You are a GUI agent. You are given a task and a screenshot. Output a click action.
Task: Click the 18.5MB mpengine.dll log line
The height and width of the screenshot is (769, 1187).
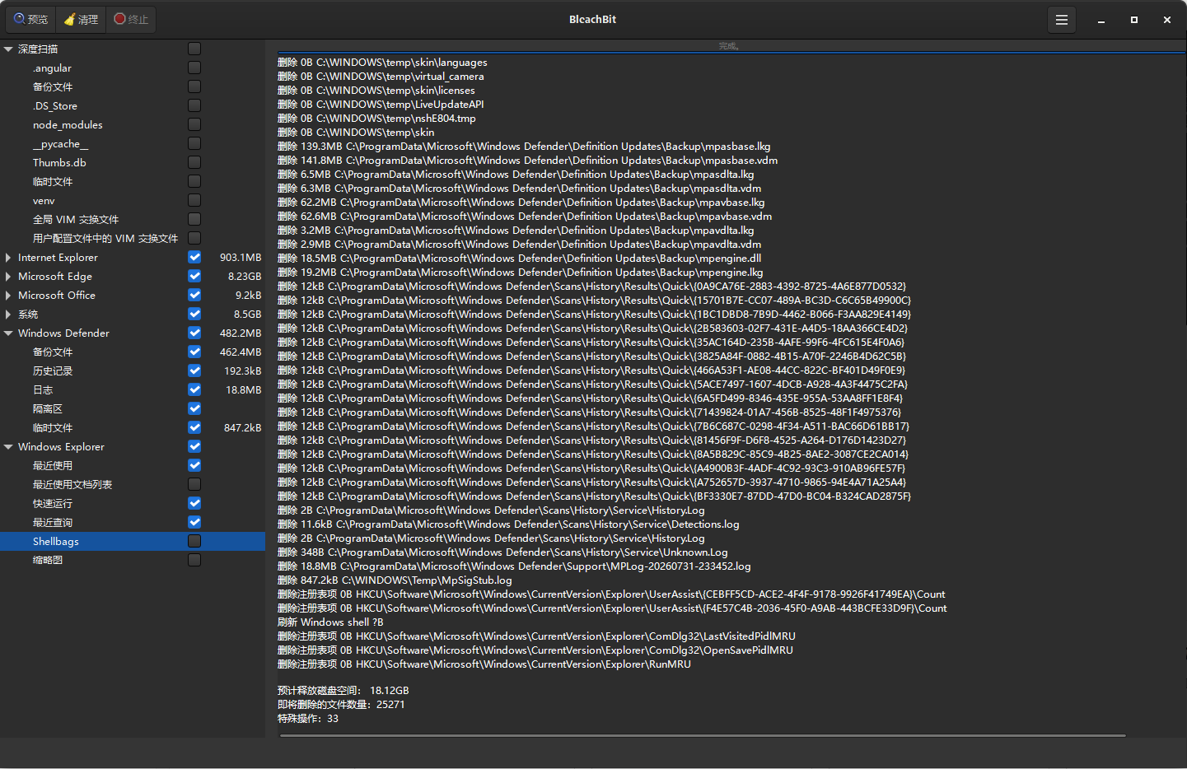click(x=519, y=259)
